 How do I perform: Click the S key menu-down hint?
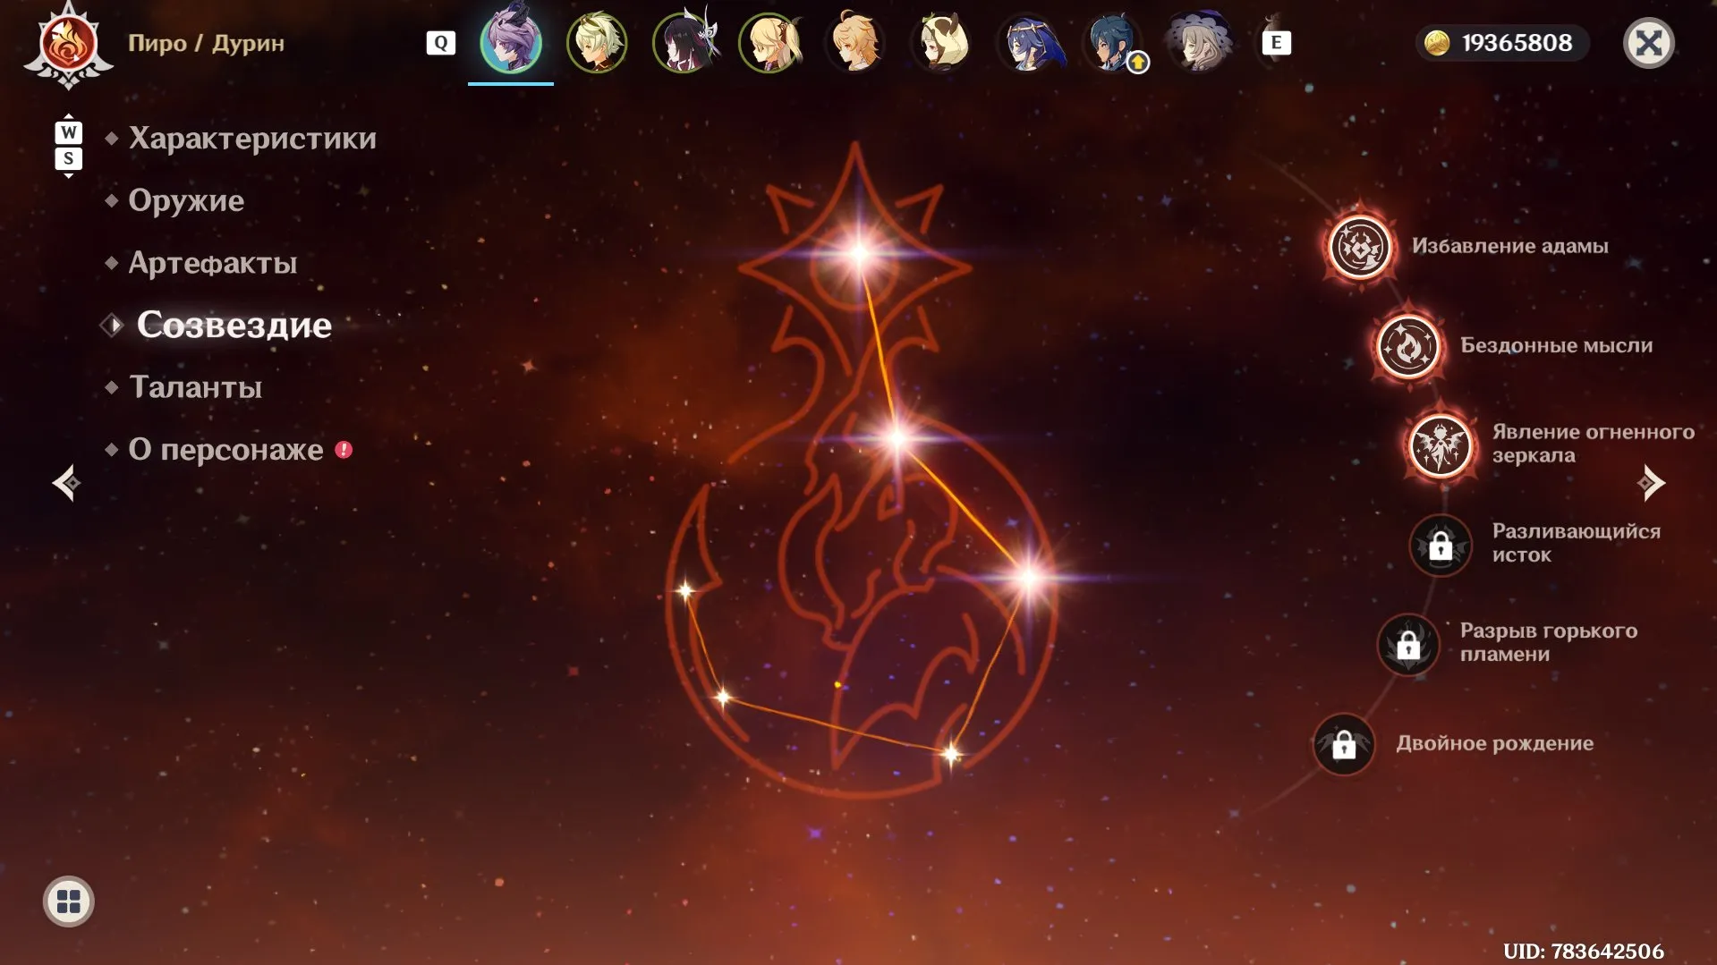click(69, 159)
